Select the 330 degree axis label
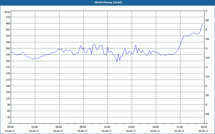215x134 pixels. click(8, 55)
